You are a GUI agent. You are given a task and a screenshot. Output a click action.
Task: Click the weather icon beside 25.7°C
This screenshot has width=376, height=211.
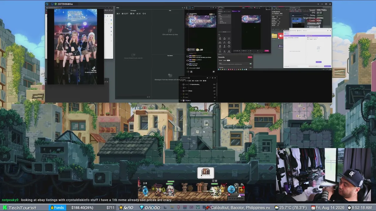click(x=276, y=208)
